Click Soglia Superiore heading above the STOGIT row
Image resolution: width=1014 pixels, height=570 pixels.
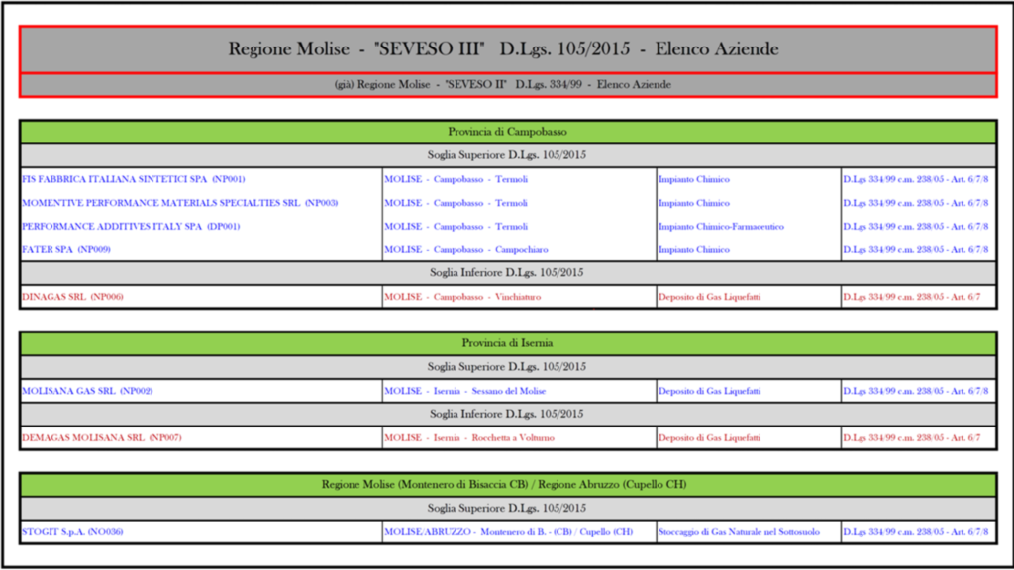[x=508, y=508]
